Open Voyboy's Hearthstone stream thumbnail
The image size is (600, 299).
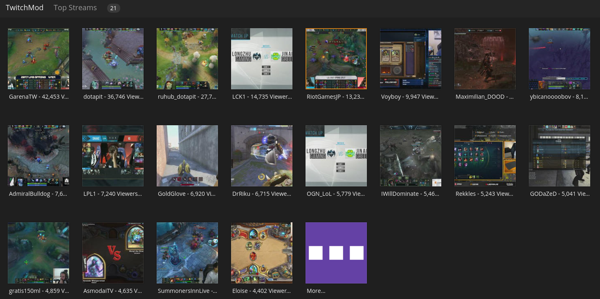(x=411, y=59)
